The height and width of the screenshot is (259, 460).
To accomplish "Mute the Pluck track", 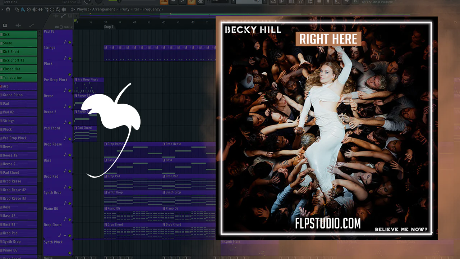I will [70, 75].
